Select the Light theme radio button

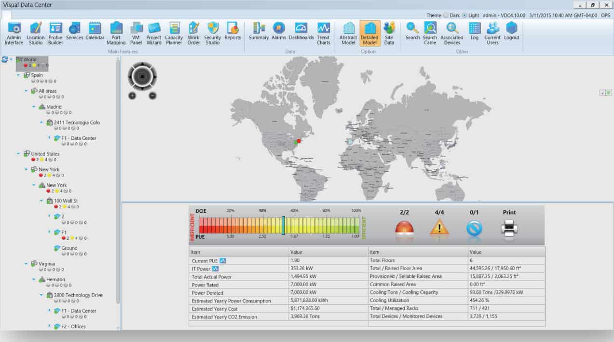464,15
